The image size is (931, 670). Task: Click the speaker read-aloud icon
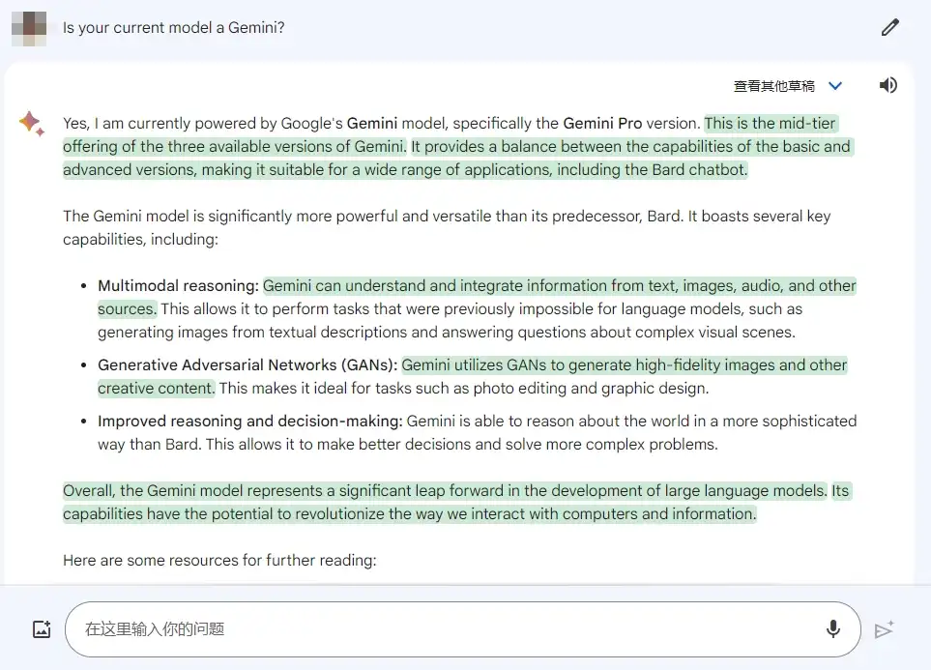[888, 85]
